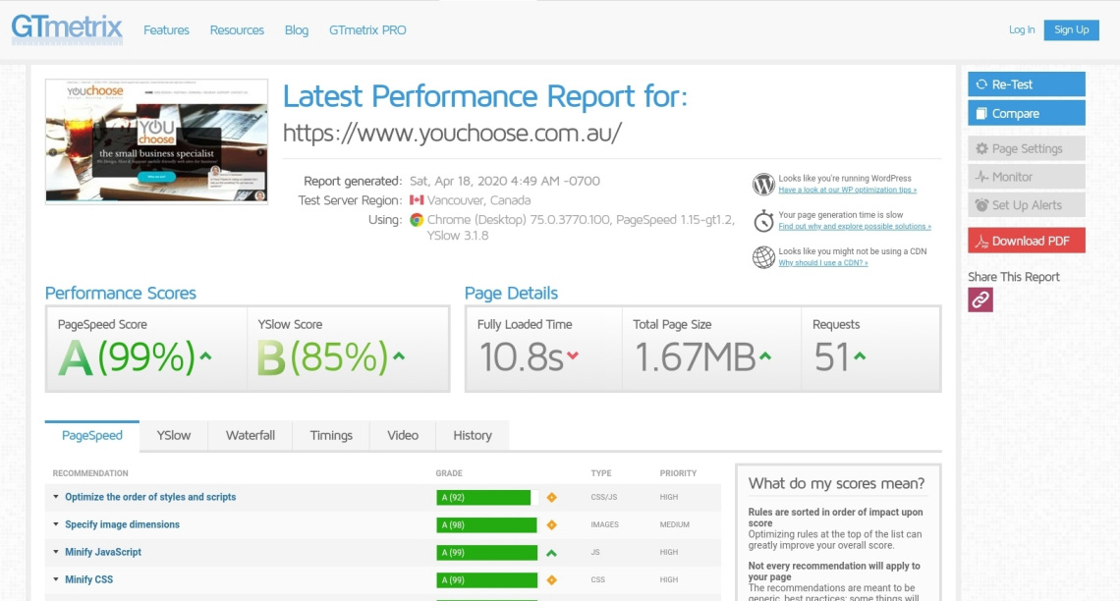Viewport: 1120px width, 601px height.
Task: Open 'Why should I use a CDN?' link
Action: (822, 263)
